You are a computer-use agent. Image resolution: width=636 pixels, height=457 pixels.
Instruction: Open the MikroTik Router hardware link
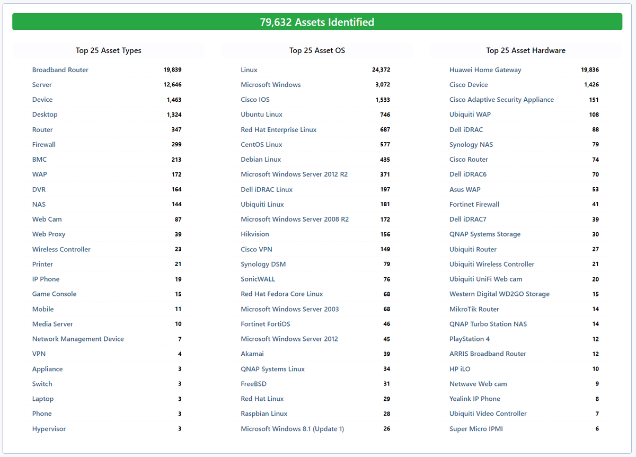click(474, 309)
